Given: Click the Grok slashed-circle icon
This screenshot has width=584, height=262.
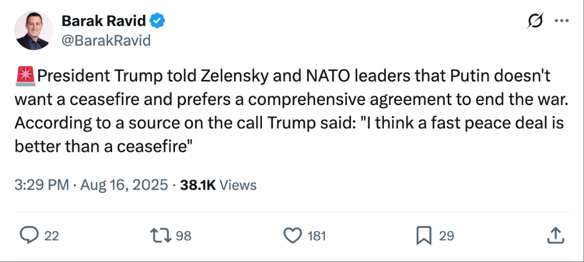Looking at the screenshot, I should click(x=535, y=21).
